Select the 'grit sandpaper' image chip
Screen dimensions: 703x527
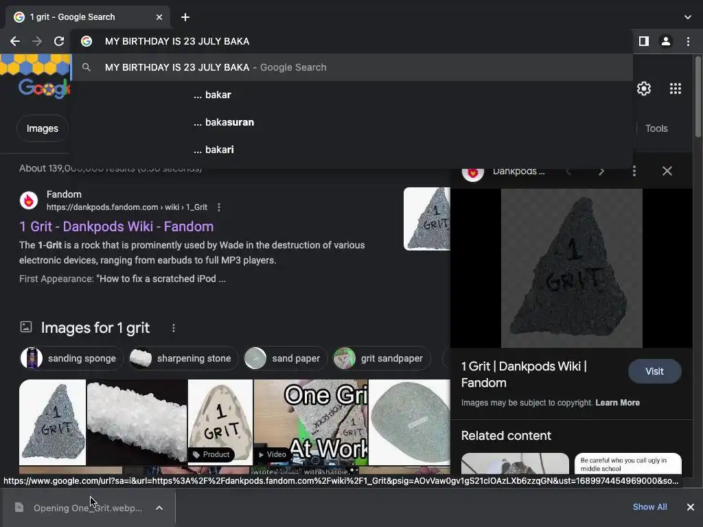(x=382, y=358)
